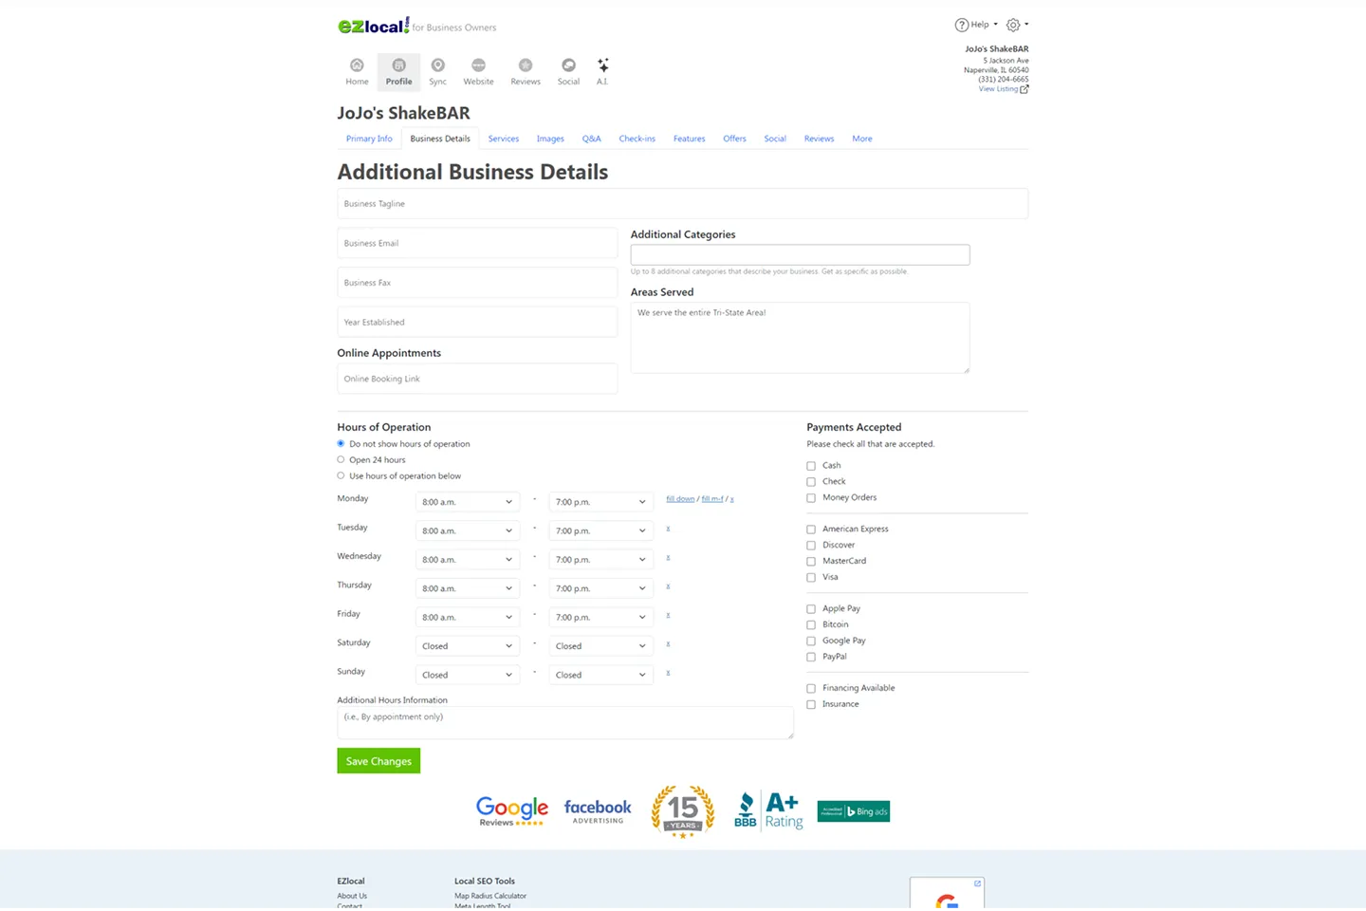1366x911 pixels.
Task: Switch to the Images tab
Action: (550, 139)
